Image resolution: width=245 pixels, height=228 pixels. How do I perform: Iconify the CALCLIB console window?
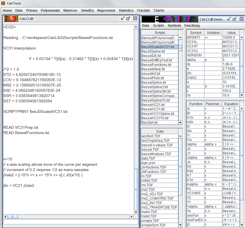click(x=123, y=18)
